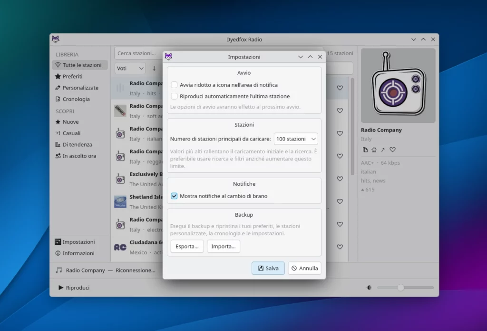Open Nuove stations list

[x=80, y=121]
